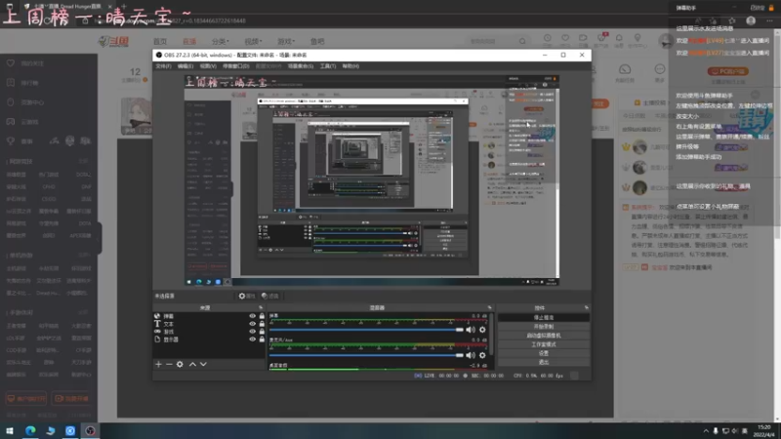Undock the 混音器 mixer panel icon

point(490,307)
